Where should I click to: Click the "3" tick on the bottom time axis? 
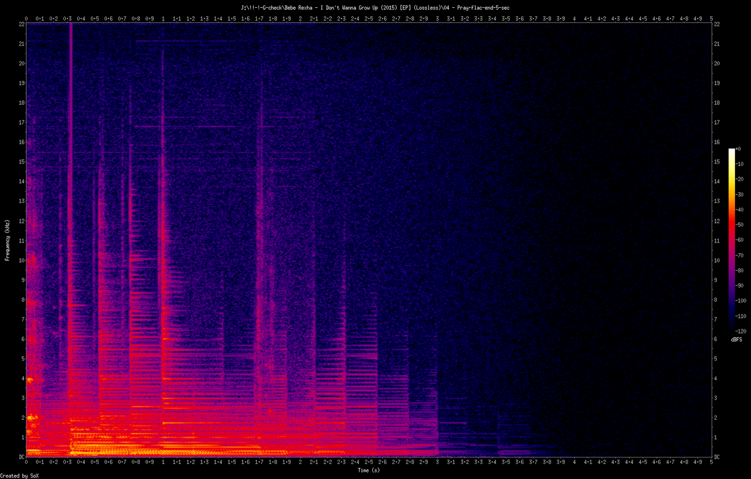(437, 462)
